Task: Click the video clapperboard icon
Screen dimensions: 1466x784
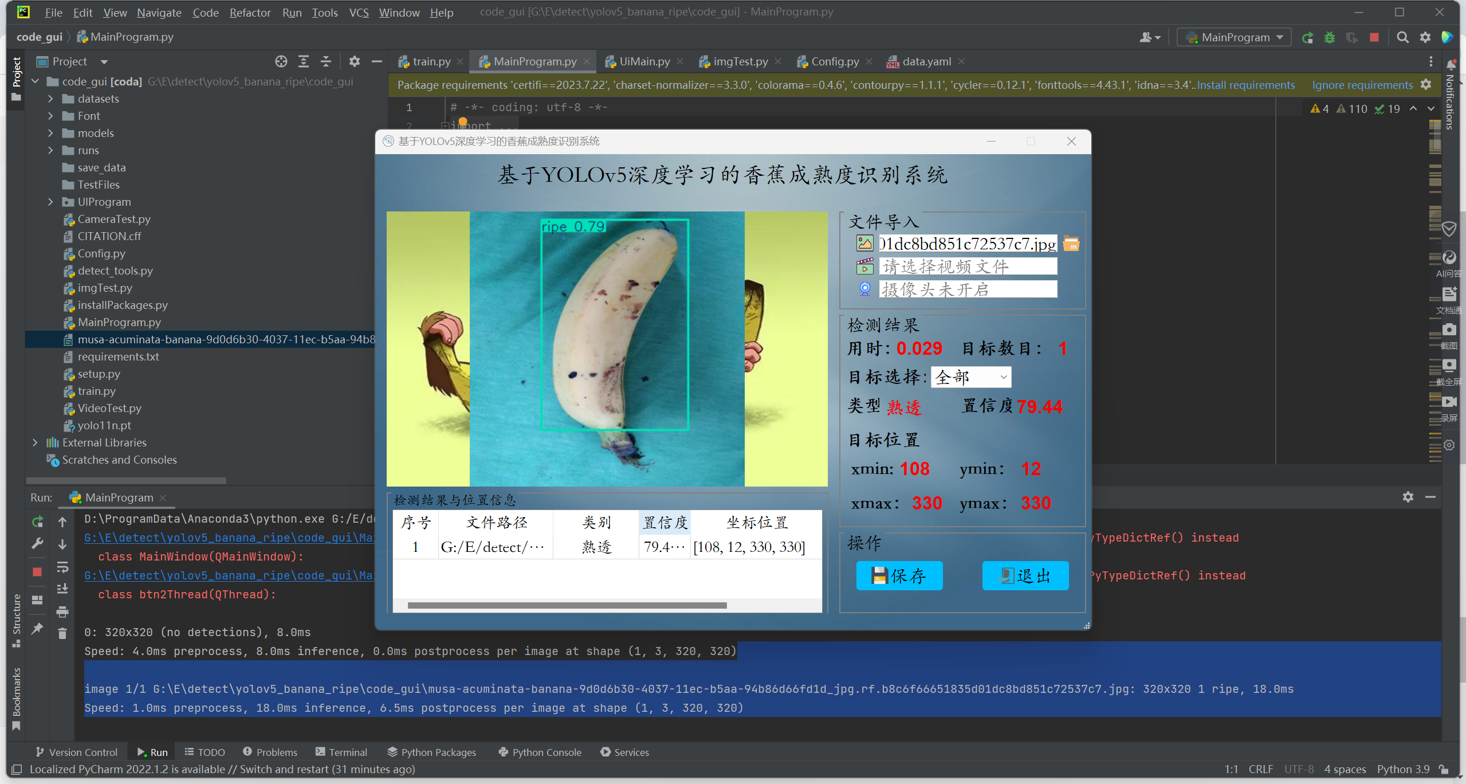Action: coord(864,266)
